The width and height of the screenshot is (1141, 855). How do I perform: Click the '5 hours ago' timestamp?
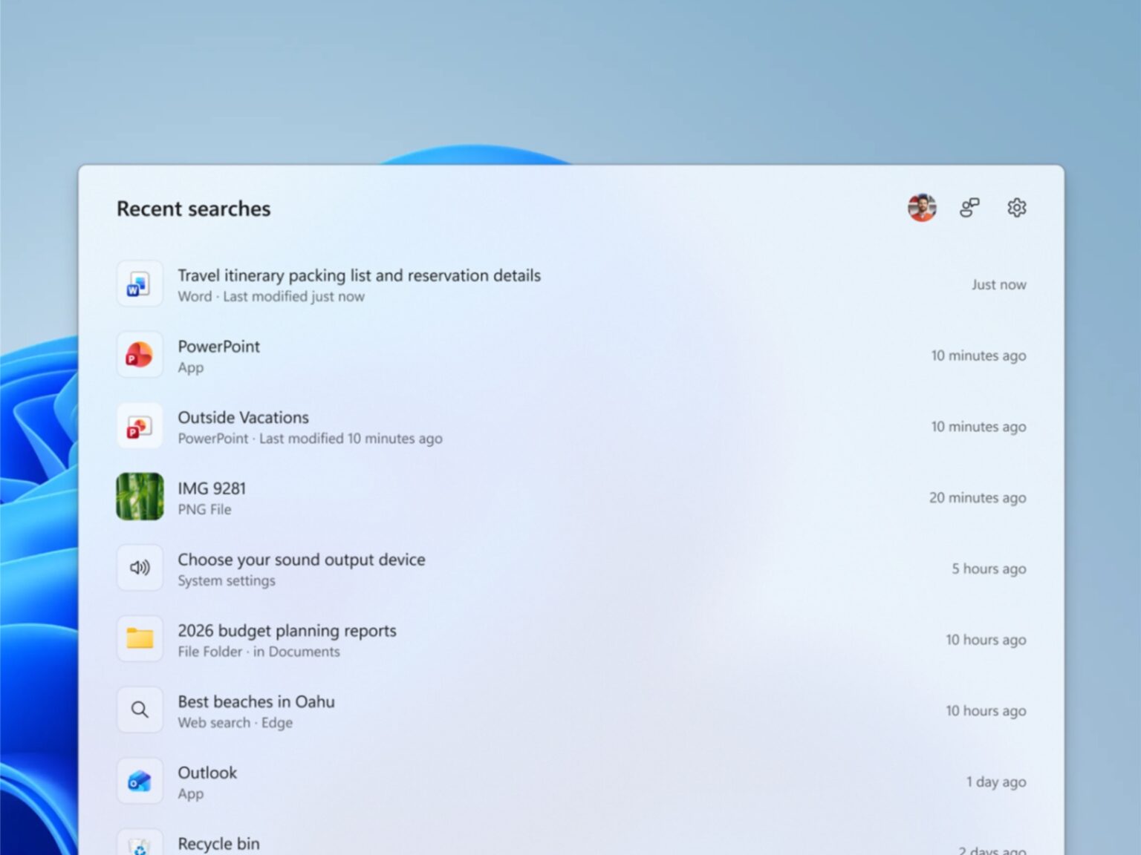(x=989, y=569)
